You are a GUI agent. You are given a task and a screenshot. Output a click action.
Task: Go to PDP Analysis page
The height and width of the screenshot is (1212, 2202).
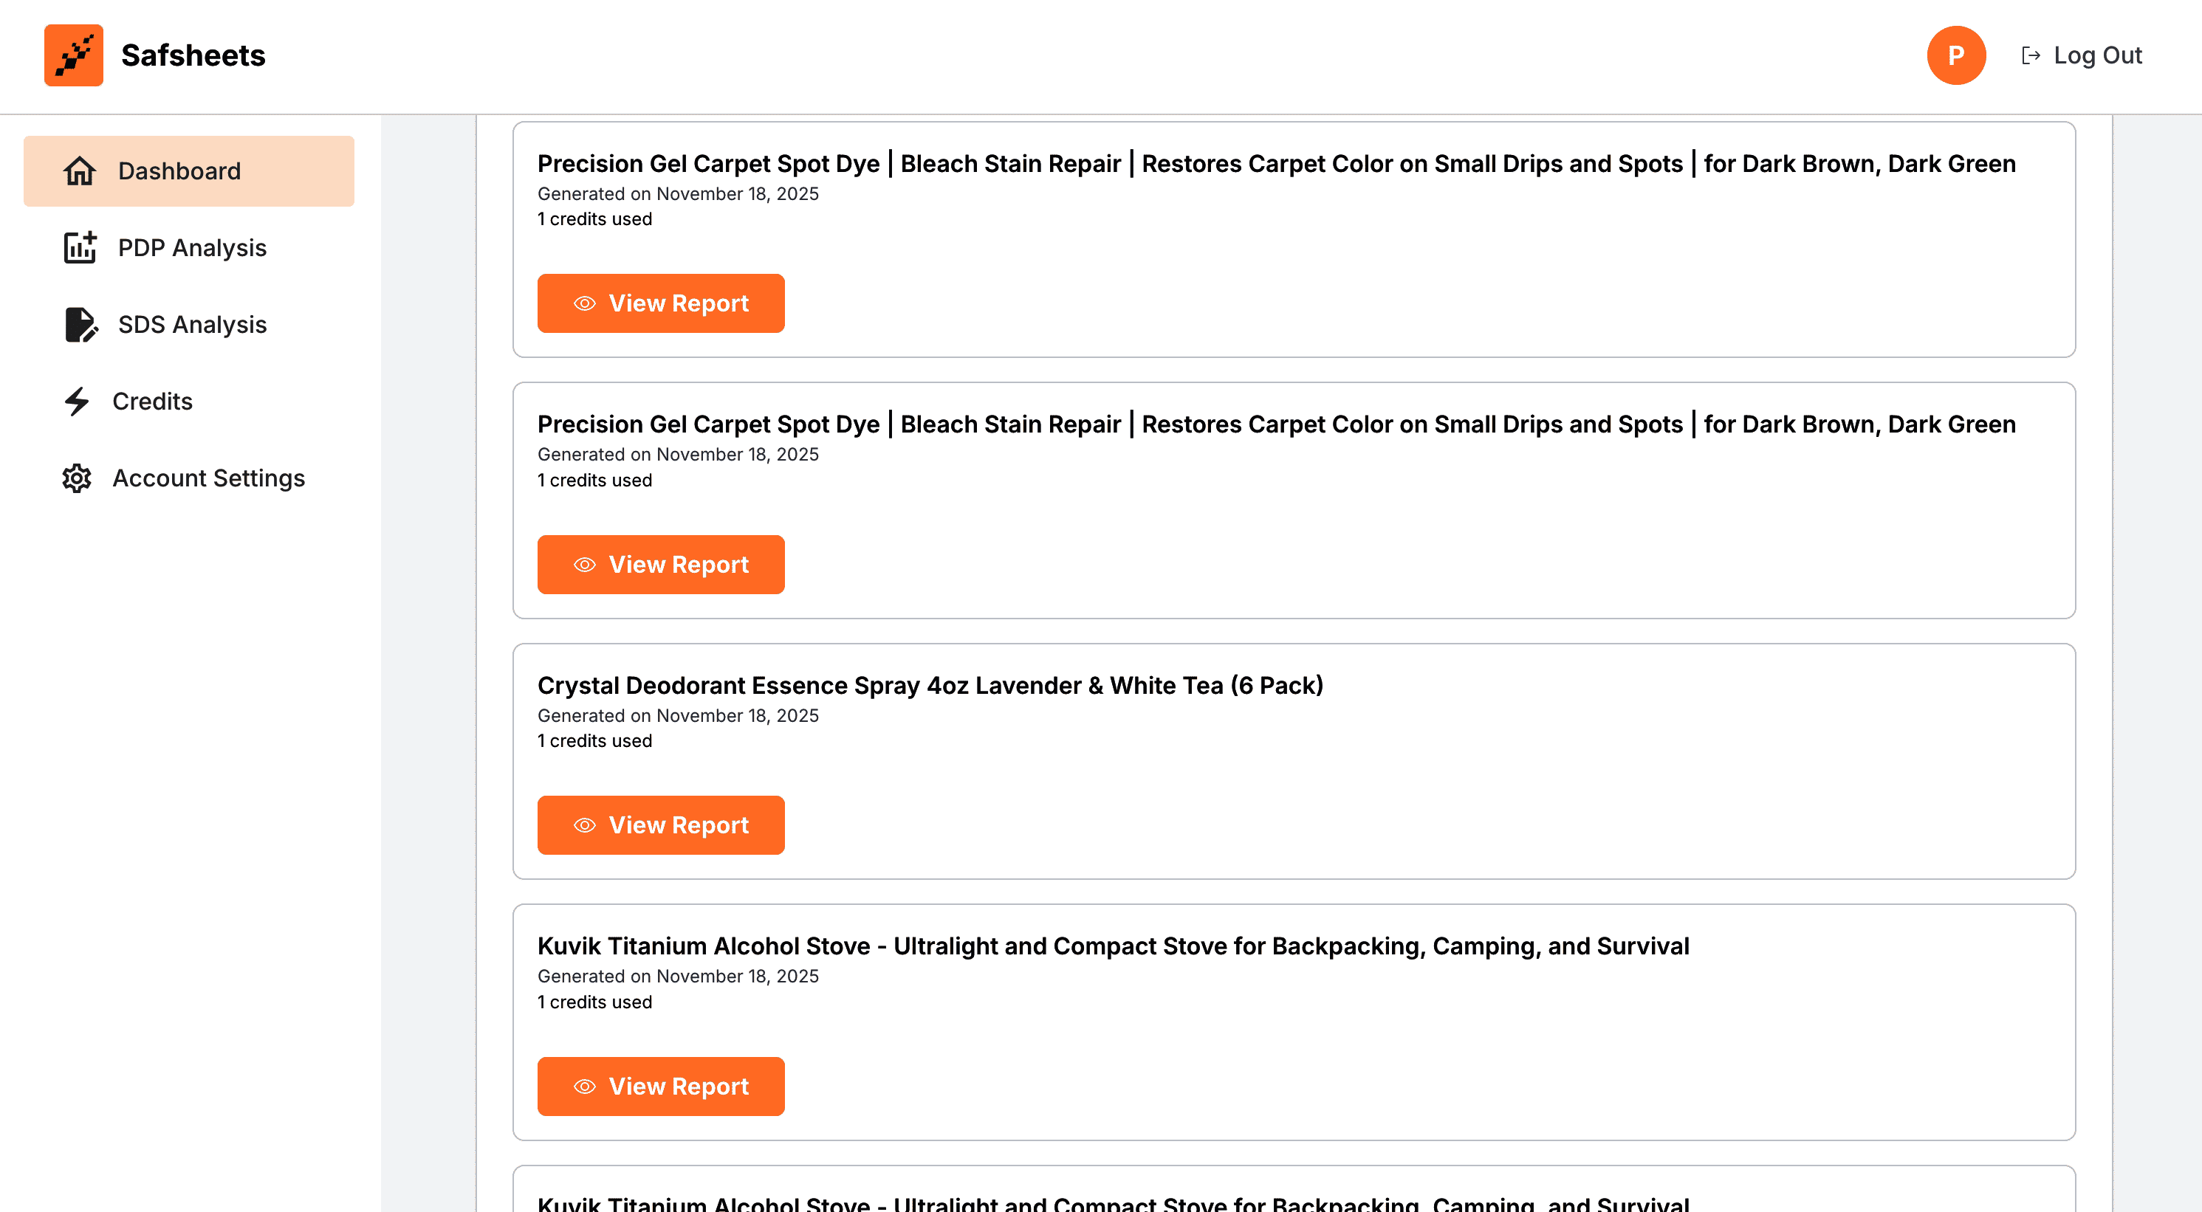tap(192, 248)
